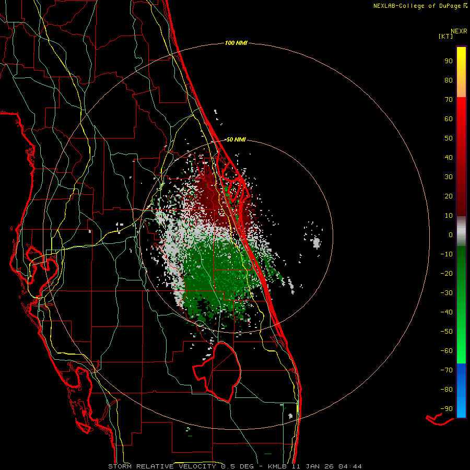470x470 pixels.
Task: Click the Lake Okeechobee outline on map
Action: click(217, 371)
